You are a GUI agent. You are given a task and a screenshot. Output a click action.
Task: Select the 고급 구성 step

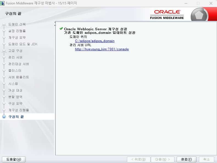point(15,51)
